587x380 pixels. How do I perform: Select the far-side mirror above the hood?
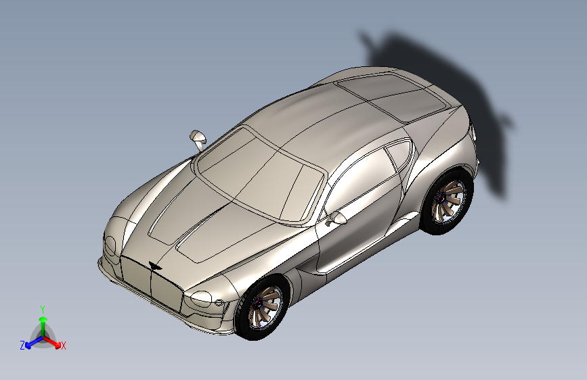point(198,139)
